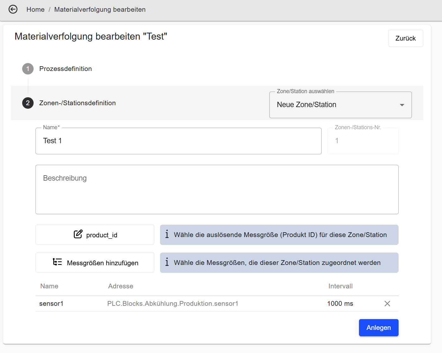442x353 pixels.
Task: Click the Zurück button
Action: (x=406, y=38)
